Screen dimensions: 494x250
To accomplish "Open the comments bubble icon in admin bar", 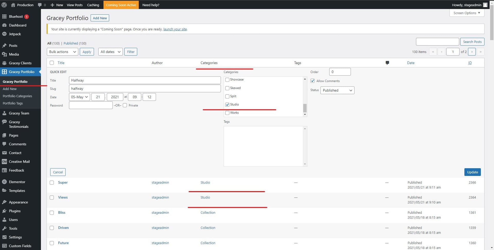I will [x=40, y=5].
